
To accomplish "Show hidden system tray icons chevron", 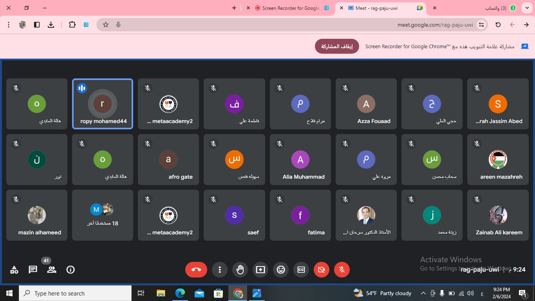I will (x=423, y=293).
